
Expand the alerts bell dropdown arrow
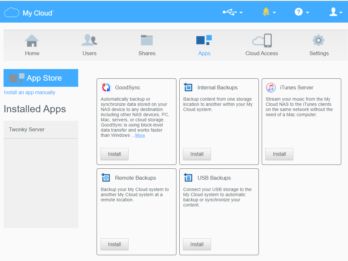click(x=274, y=13)
